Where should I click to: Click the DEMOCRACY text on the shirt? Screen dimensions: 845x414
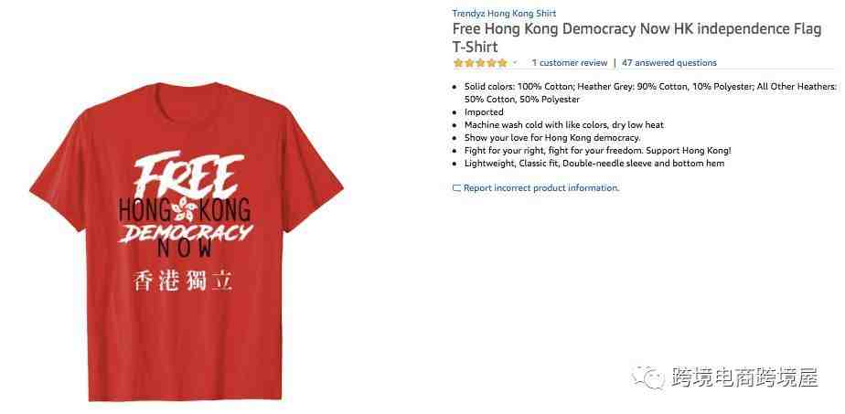(x=186, y=233)
